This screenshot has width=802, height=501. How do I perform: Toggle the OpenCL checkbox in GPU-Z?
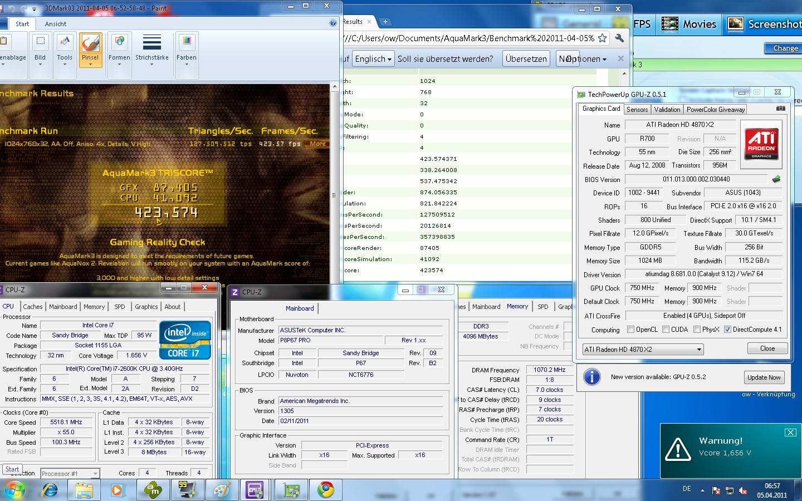click(630, 330)
